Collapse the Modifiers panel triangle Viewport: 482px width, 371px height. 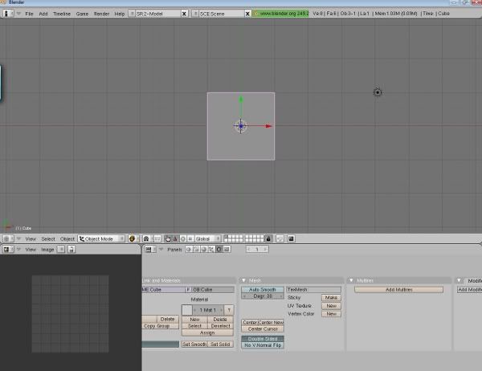tap(459, 280)
